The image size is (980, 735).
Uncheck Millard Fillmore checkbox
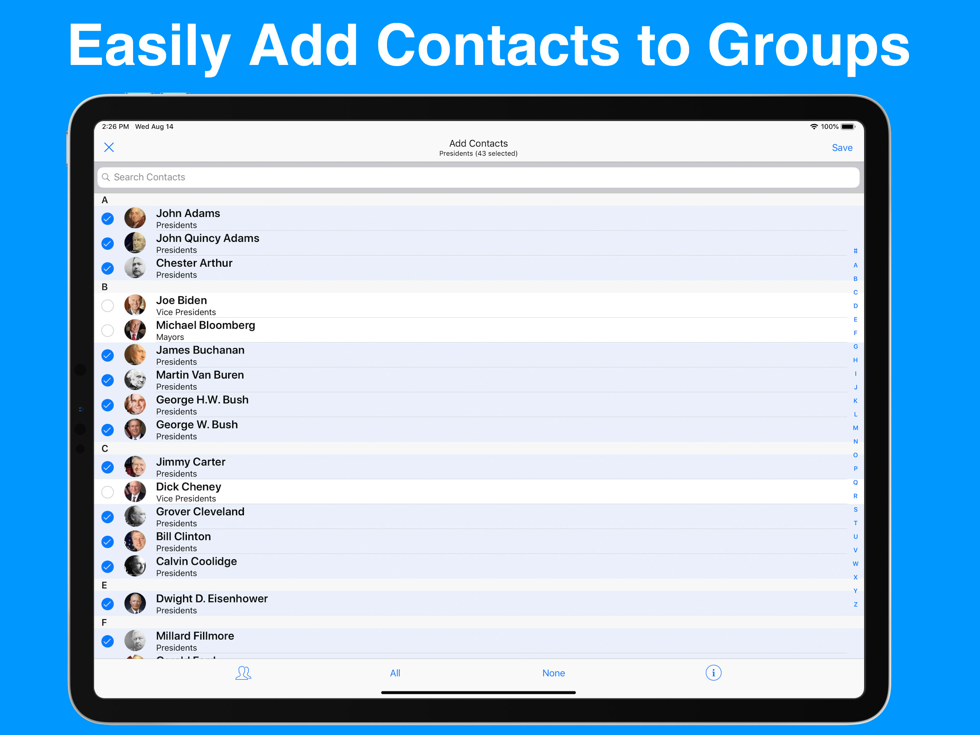(x=108, y=641)
